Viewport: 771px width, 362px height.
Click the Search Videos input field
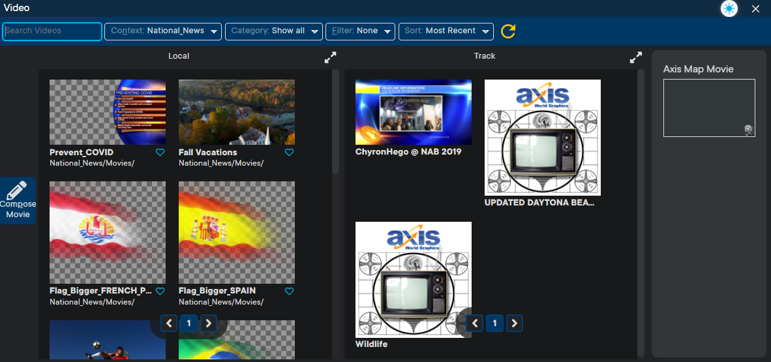pos(52,31)
